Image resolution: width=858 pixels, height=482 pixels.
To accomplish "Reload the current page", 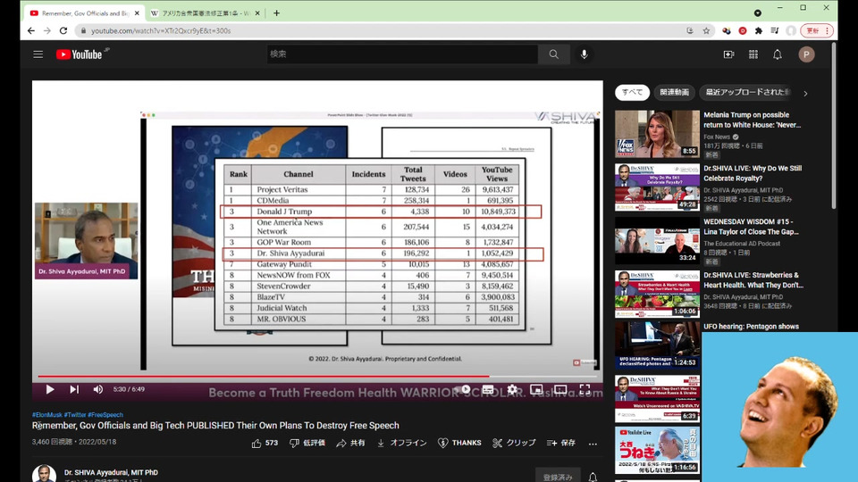I will [x=63, y=30].
